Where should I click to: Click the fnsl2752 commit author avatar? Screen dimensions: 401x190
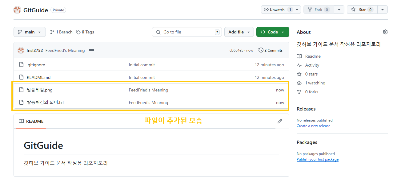click(x=21, y=50)
